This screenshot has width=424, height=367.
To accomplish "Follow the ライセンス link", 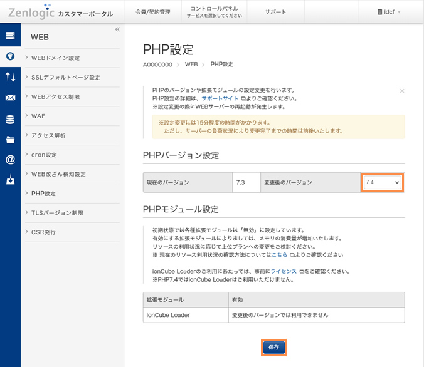I will pyautogui.click(x=284, y=271).
